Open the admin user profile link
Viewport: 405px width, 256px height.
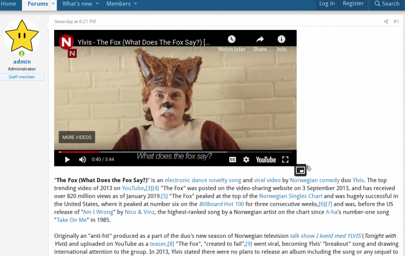tap(22, 62)
